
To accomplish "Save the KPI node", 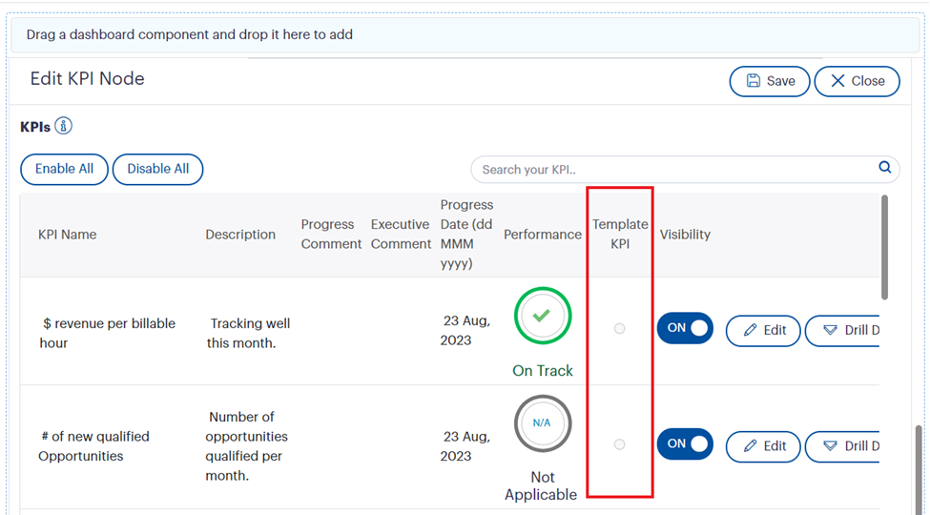I will tap(769, 81).
